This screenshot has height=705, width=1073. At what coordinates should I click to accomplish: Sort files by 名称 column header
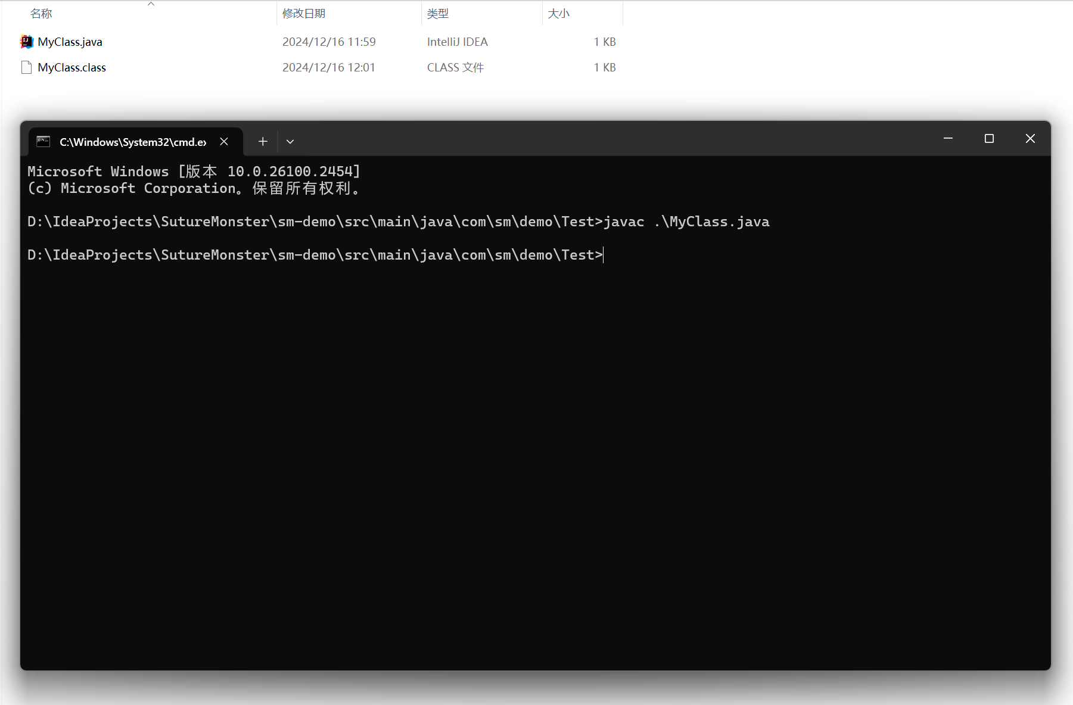(x=41, y=13)
